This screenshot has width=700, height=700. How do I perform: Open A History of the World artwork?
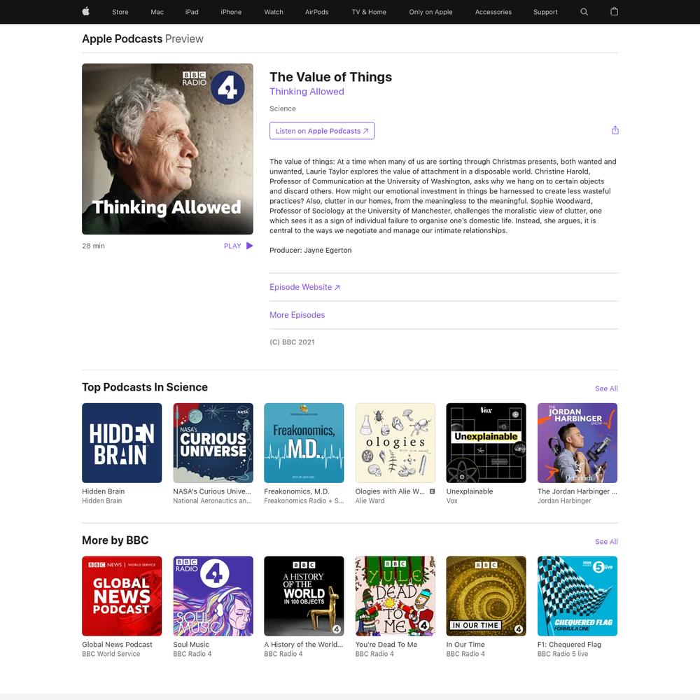click(304, 596)
